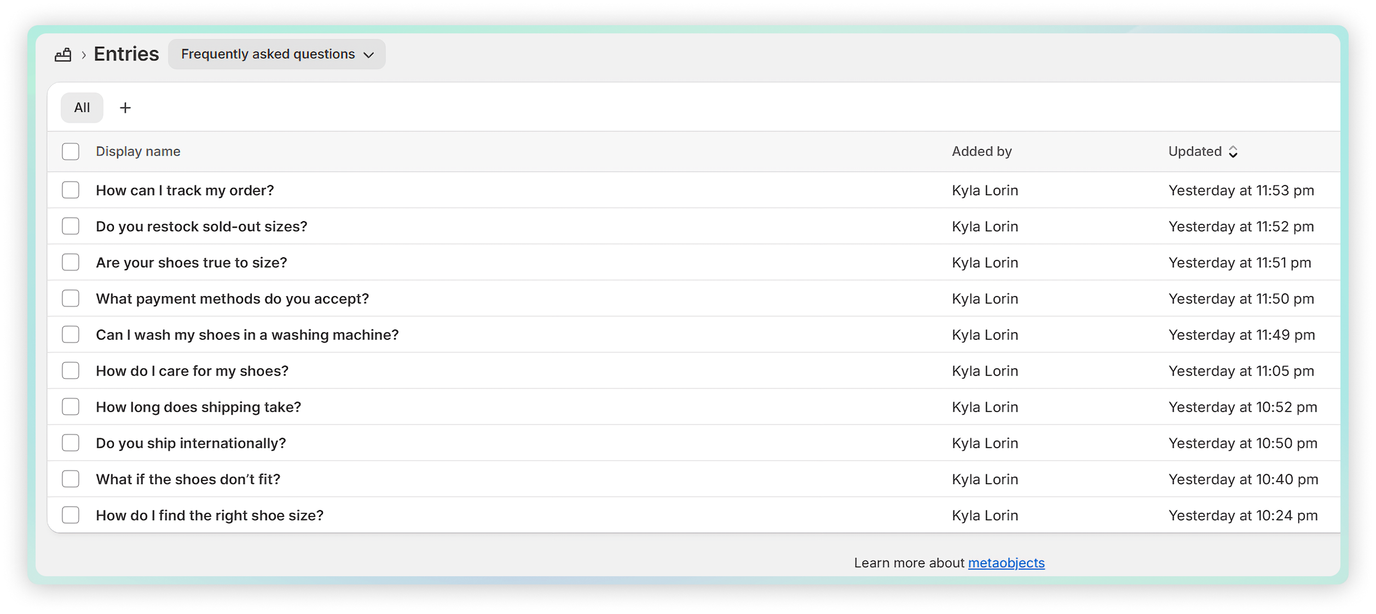Click the metaobjects breadcrumb icon
Screen dimensions: 1376x614
(63, 55)
